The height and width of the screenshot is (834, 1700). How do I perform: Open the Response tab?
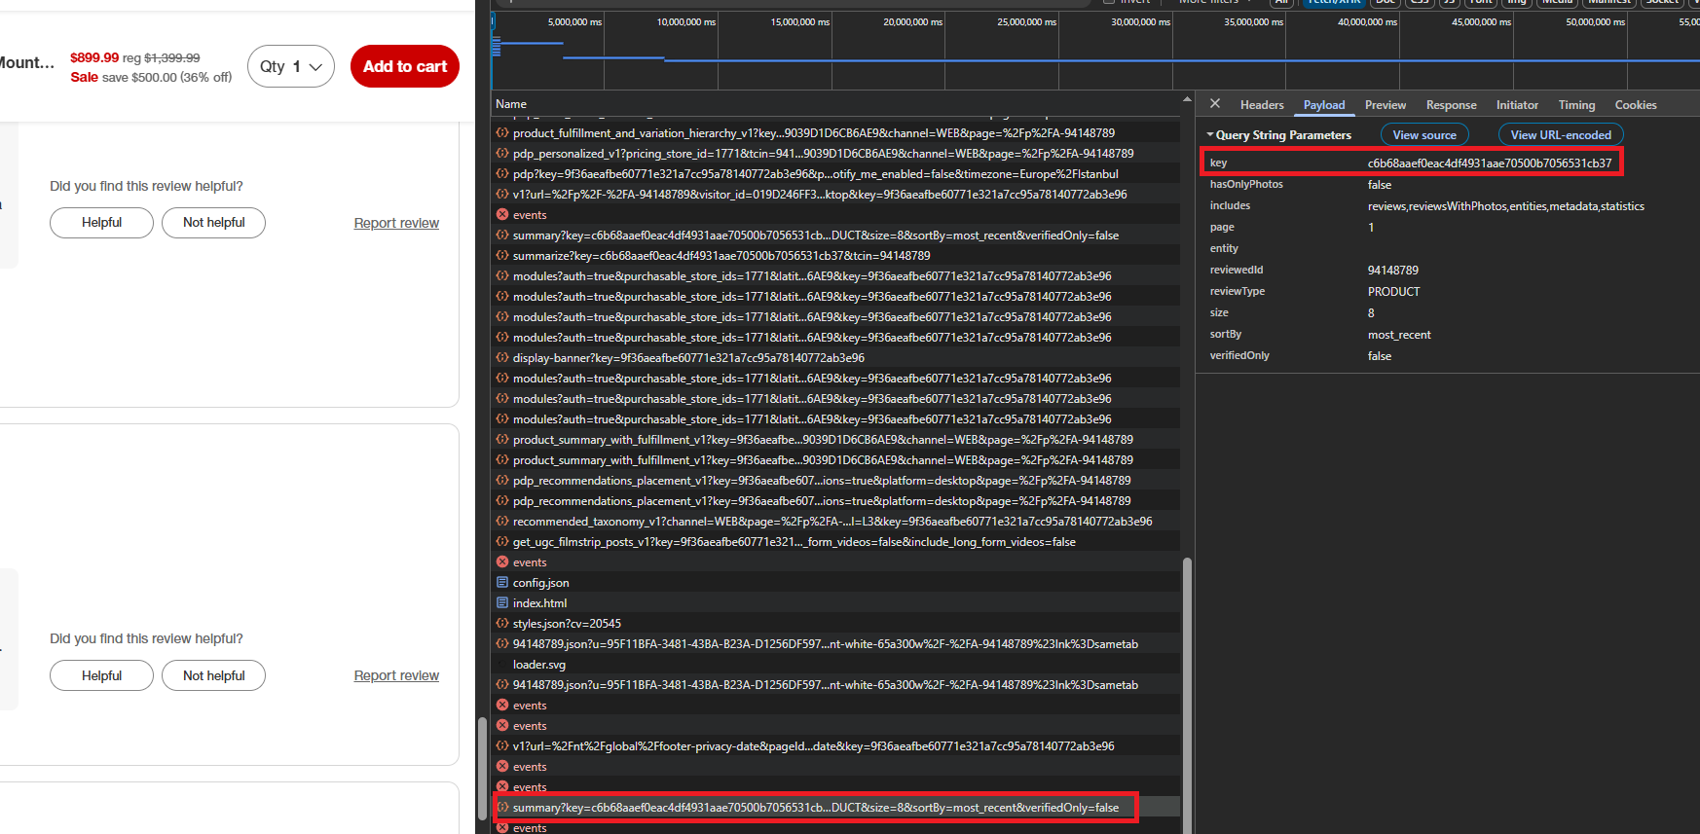1451,105
